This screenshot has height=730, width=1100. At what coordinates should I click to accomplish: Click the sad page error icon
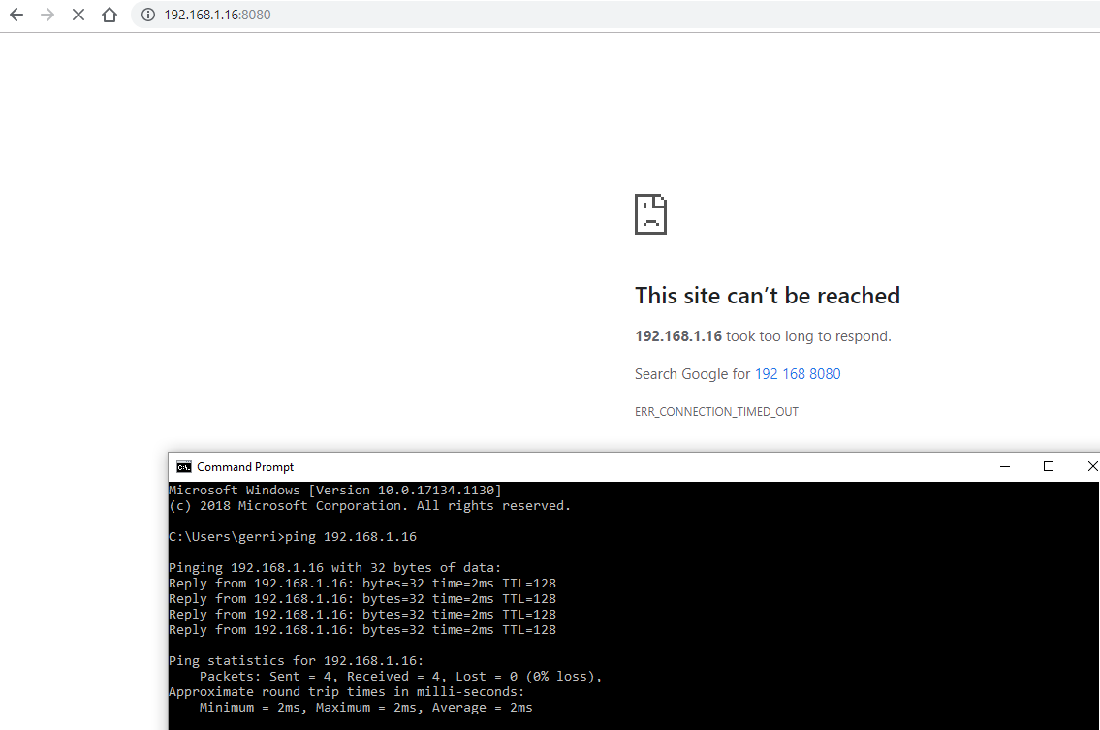[x=650, y=214]
